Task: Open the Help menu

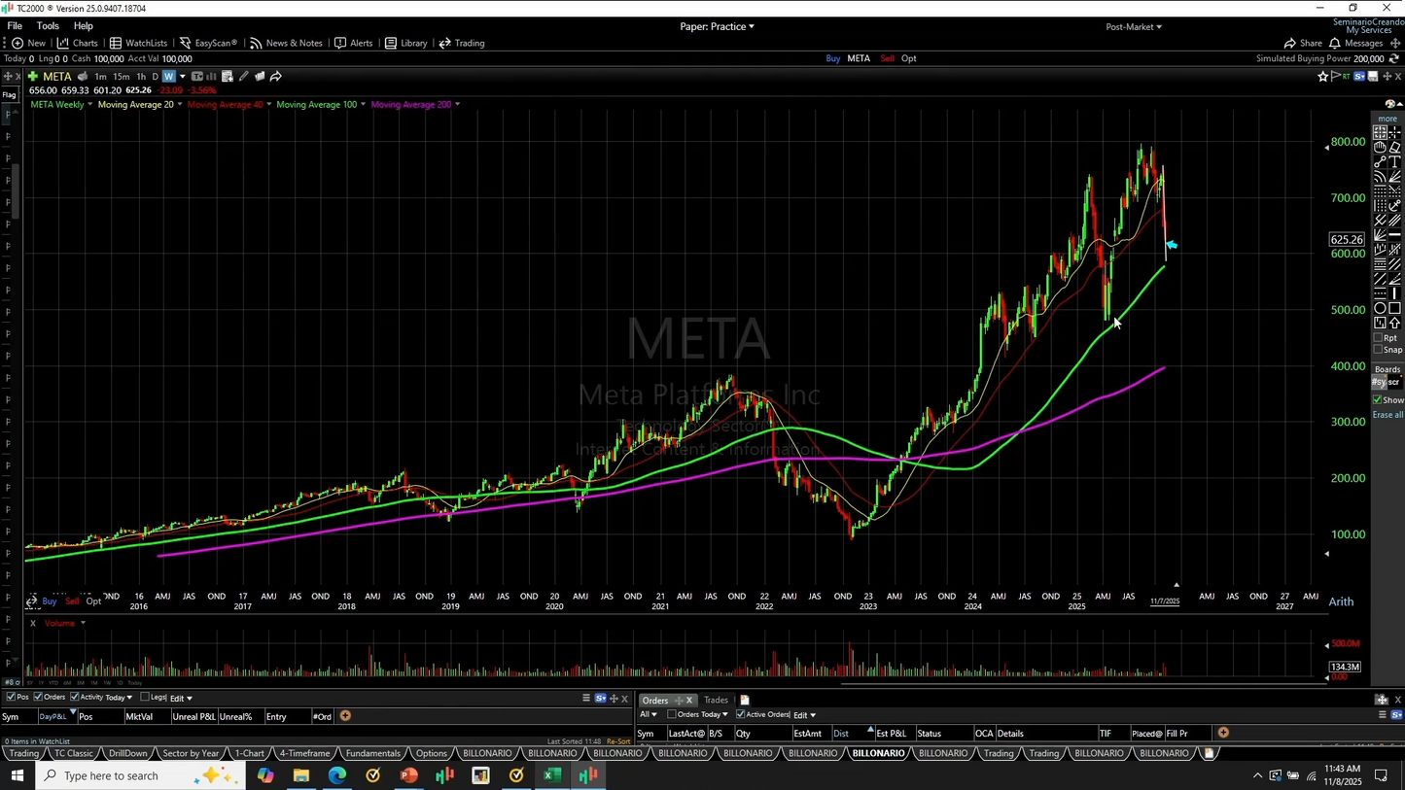Action: coord(84,26)
